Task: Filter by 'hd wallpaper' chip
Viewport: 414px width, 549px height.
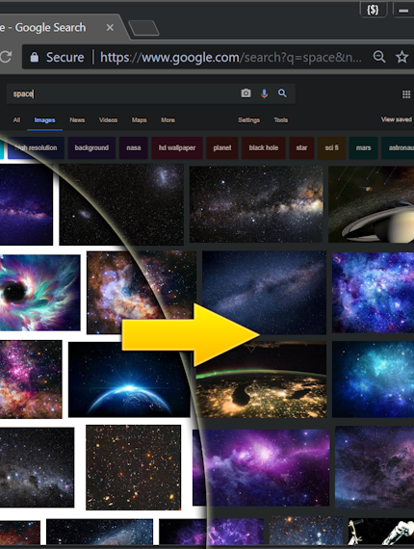Action: (177, 147)
